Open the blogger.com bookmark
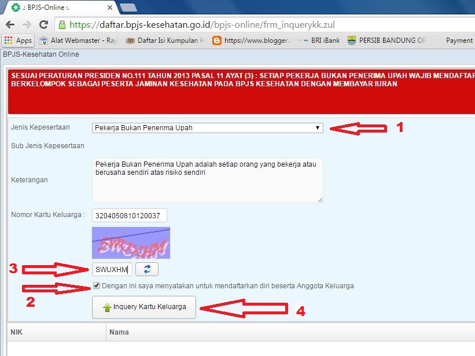Viewport: 475px width, 356px height. 252,41
